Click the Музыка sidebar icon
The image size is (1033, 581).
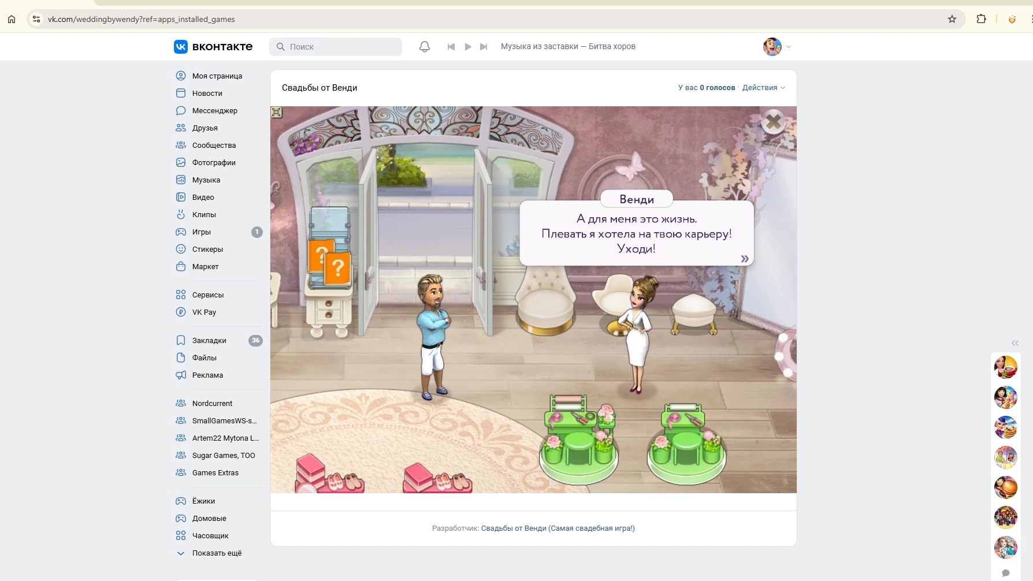click(x=181, y=180)
